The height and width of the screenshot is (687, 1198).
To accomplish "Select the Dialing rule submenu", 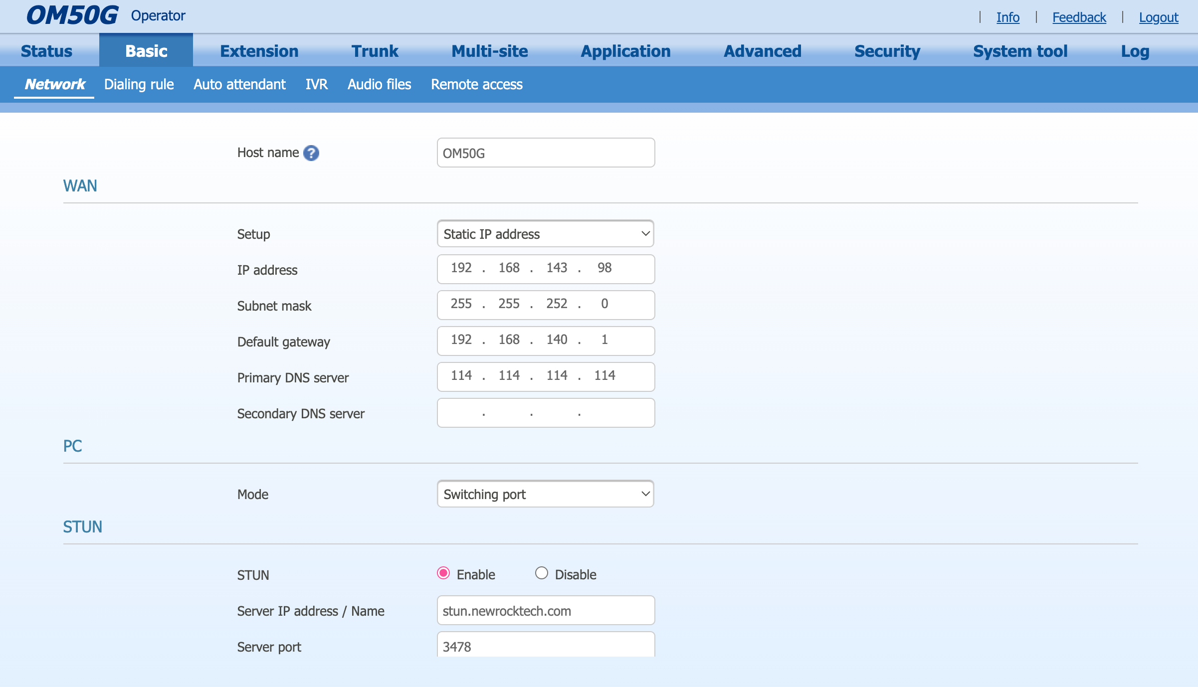I will (x=139, y=84).
